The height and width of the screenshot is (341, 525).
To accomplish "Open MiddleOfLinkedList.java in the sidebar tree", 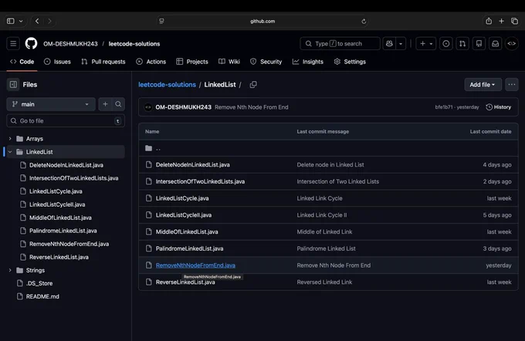I will 60,218.
